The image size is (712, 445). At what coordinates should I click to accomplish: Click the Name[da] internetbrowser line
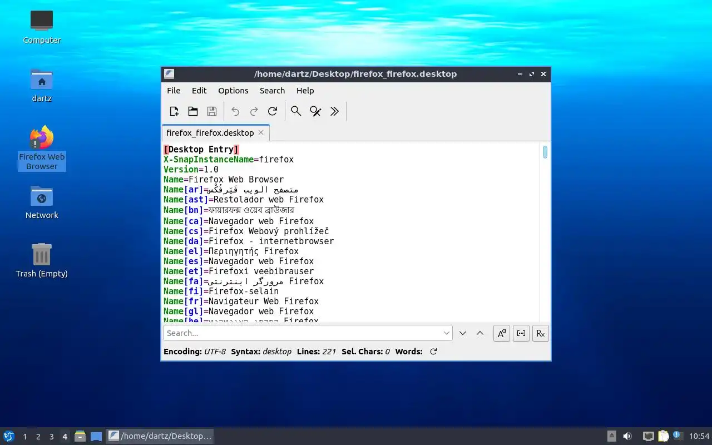pos(249,241)
